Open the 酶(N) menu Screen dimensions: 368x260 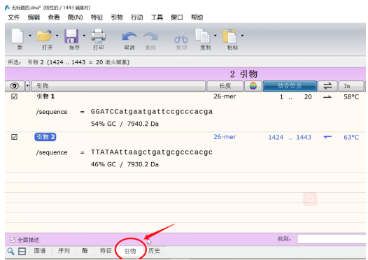click(75, 17)
